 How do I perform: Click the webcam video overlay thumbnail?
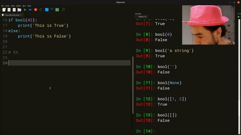208,25
